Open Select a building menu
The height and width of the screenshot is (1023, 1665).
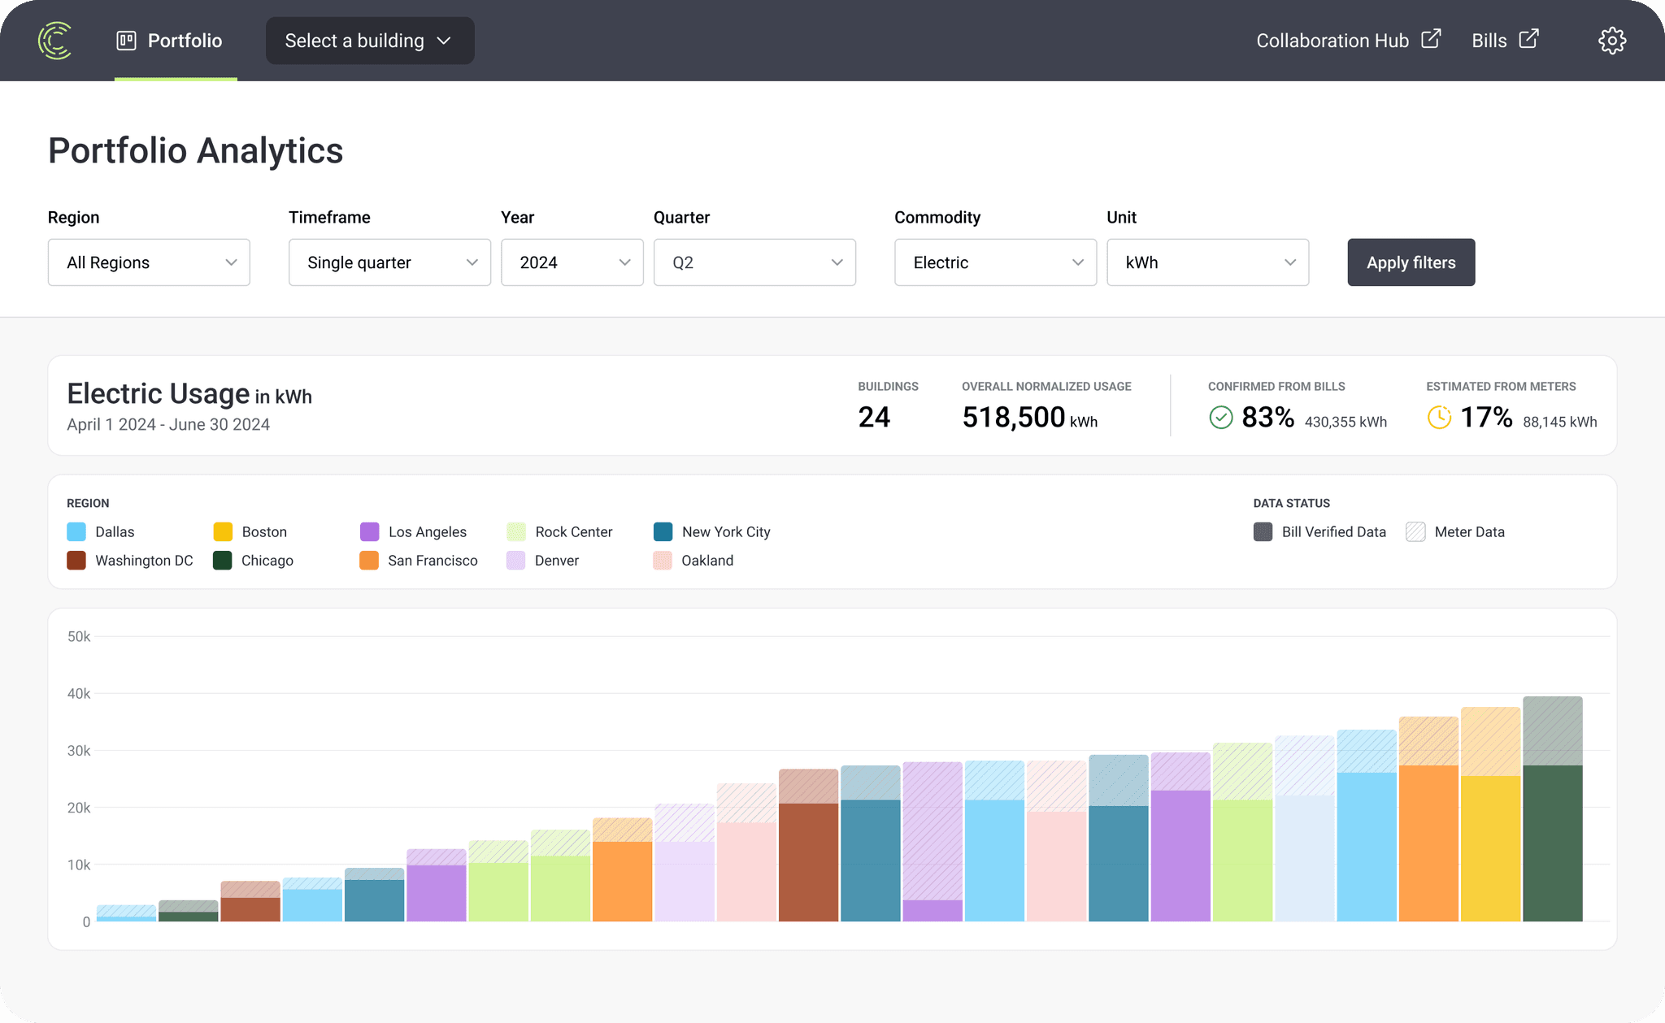[369, 41]
